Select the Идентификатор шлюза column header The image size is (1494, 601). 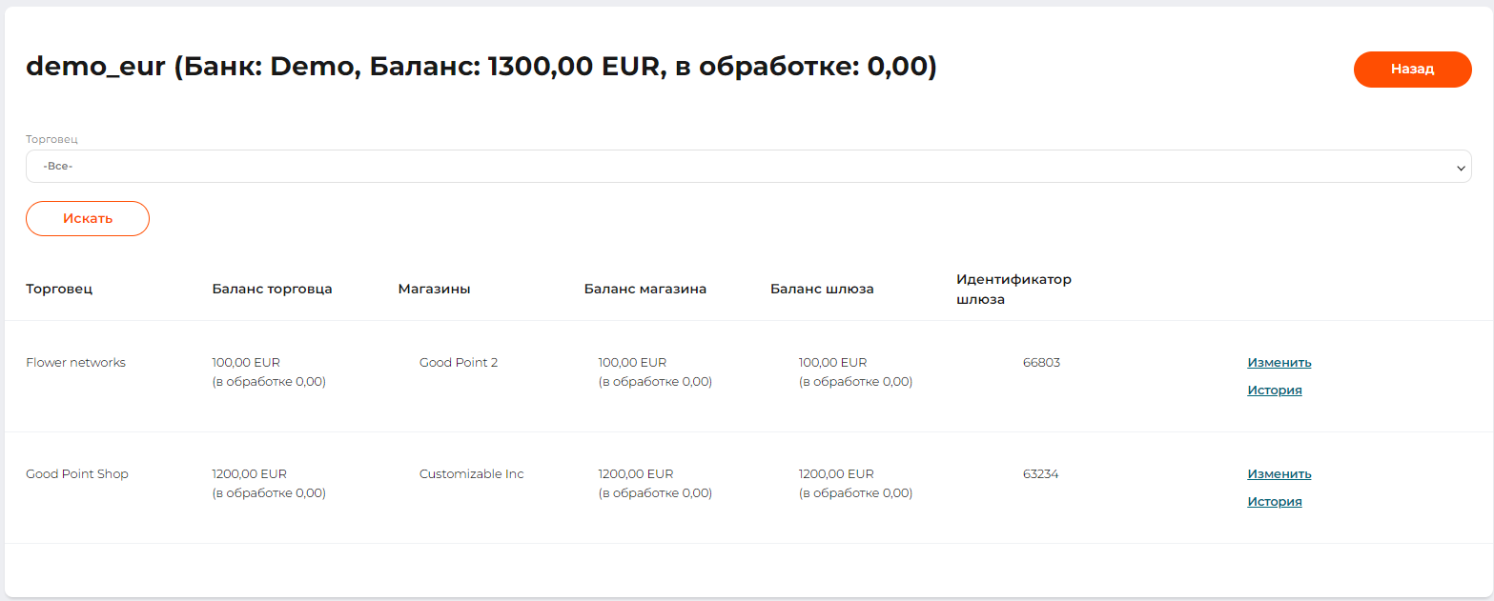click(1013, 290)
